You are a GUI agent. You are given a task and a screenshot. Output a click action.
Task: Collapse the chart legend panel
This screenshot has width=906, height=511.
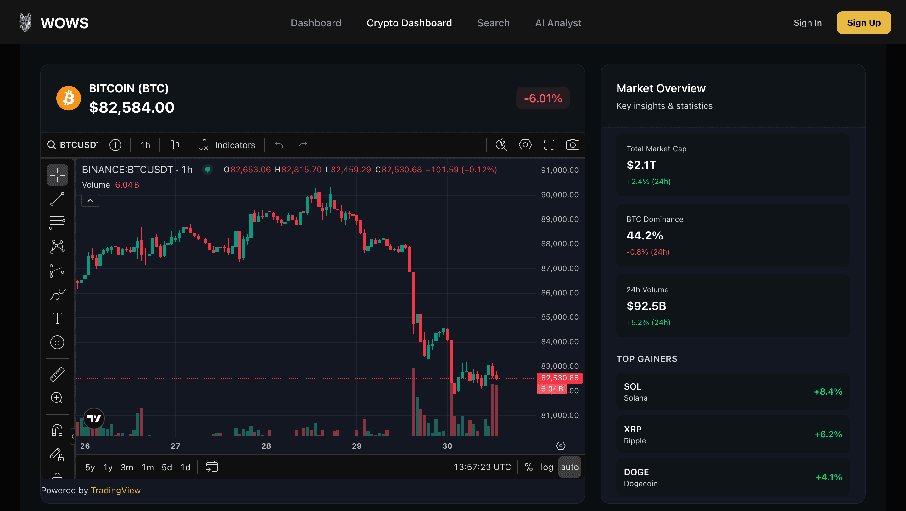tap(90, 200)
